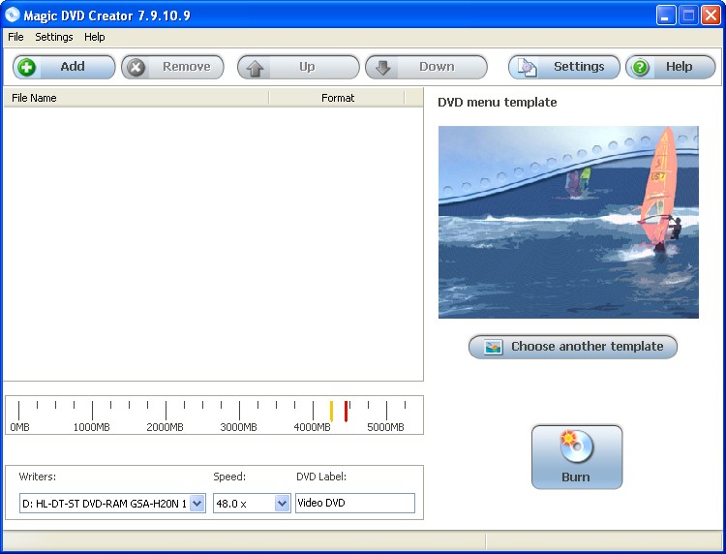
Task: Click the Down button label
Action: [438, 67]
